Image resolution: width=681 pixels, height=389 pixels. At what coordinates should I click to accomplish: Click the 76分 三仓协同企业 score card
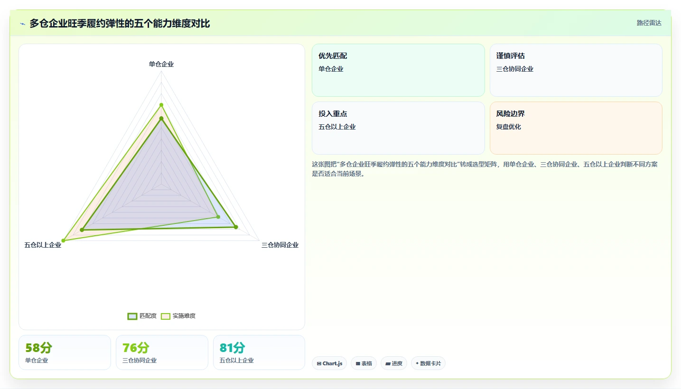click(x=162, y=352)
